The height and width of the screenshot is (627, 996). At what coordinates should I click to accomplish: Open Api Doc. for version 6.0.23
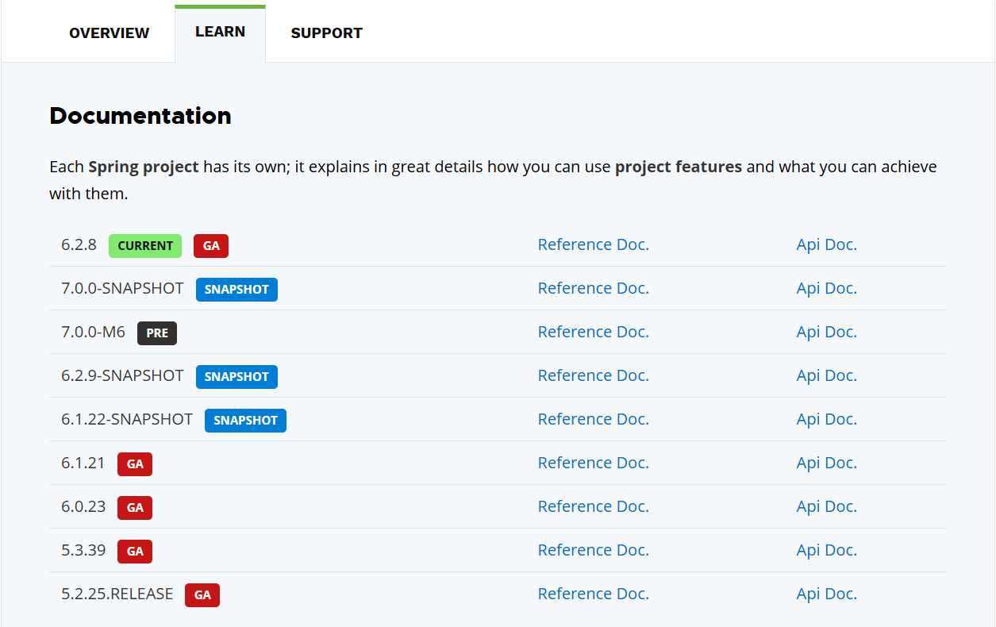tap(826, 506)
